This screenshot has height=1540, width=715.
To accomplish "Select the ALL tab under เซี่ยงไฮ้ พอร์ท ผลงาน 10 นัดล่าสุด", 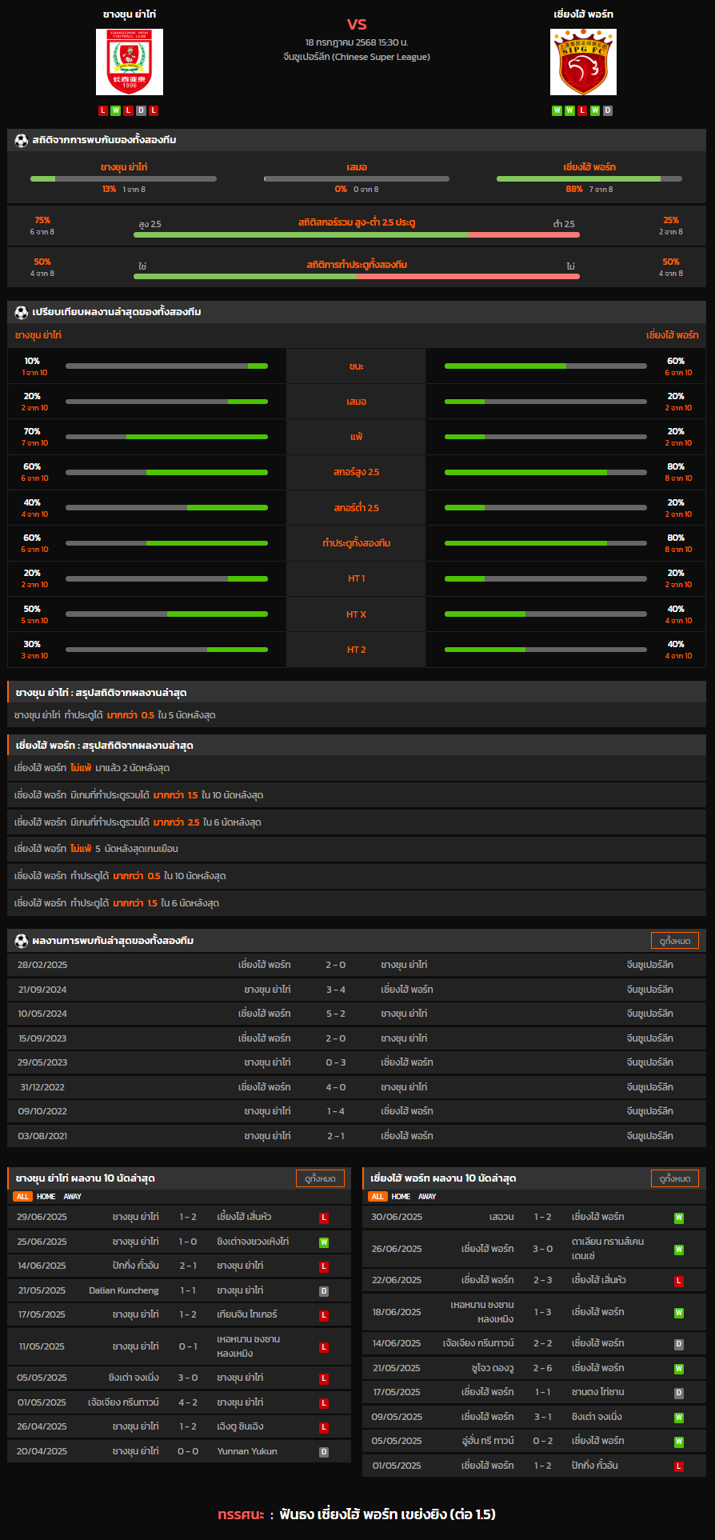I will [377, 1197].
